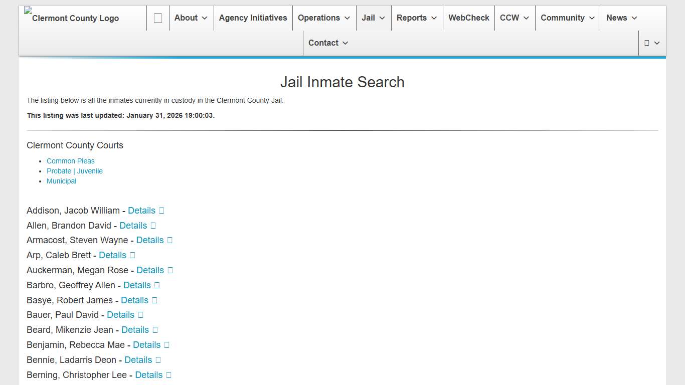The height and width of the screenshot is (385, 685).
Task: Click the Probate | Juvenile link
Action: [x=74, y=171]
